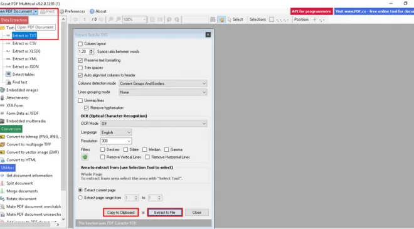Click the Embedded images icon

click(3, 90)
